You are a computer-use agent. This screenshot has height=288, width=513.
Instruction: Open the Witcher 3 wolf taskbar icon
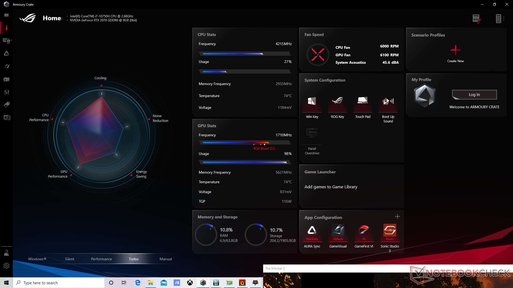pyautogui.click(x=255, y=283)
